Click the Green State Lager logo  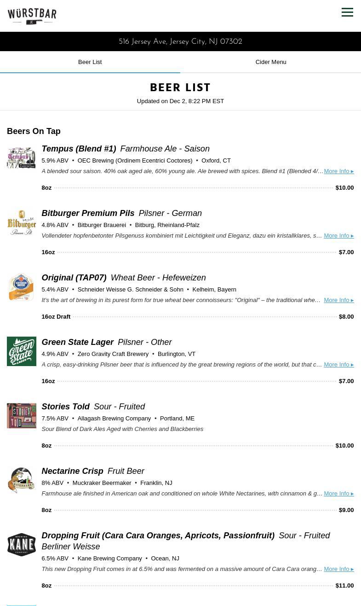22,351
